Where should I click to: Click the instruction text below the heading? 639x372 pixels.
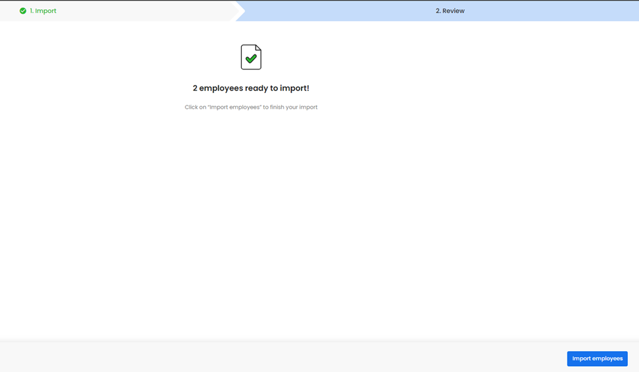[251, 107]
